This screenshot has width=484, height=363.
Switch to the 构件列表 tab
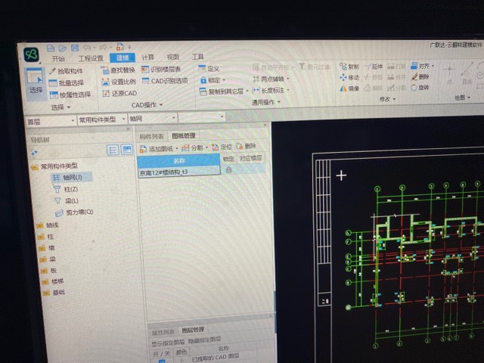pyautogui.click(x=151, y=136)
